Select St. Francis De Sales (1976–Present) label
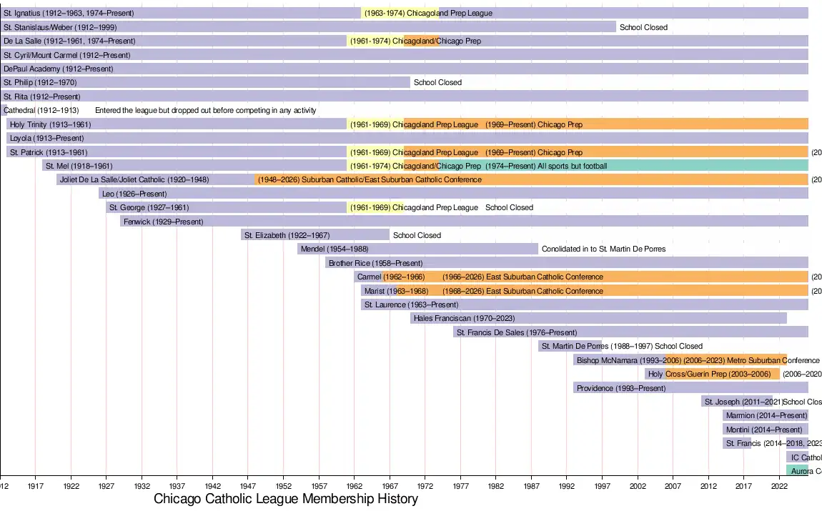This screenshot has height=511, width=822. click(x=517, y=332)
